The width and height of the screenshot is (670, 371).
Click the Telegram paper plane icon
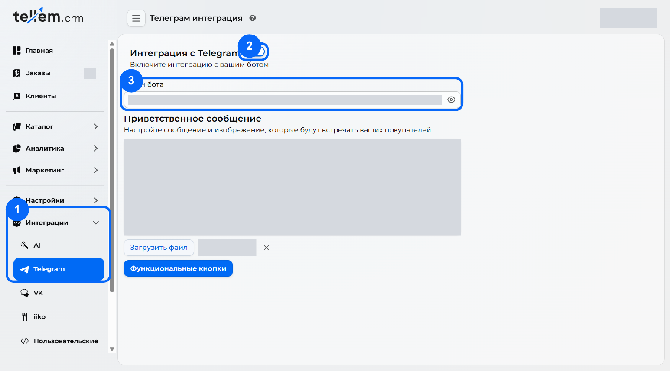(x=25, y=269)
